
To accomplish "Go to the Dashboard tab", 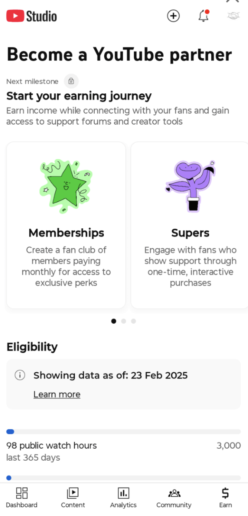I will pyautogui.click(x=21, y=497).
